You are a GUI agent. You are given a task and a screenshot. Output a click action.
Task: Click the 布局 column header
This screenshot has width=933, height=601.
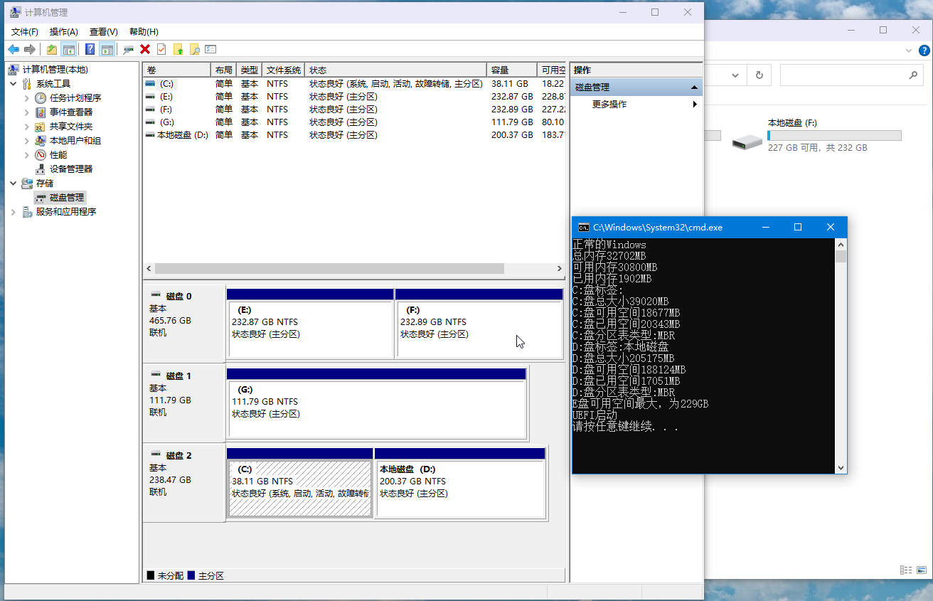point(223,70)
